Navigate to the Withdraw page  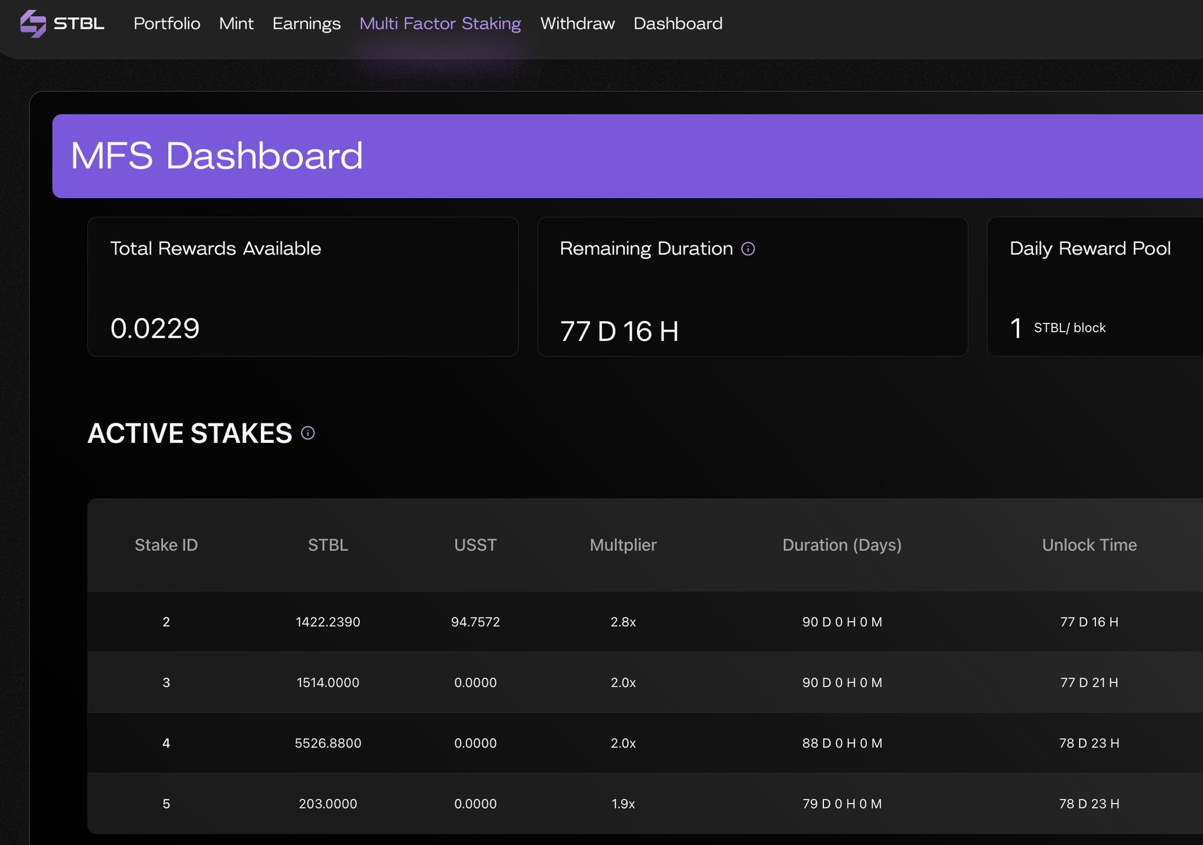[x=577, y=24]
